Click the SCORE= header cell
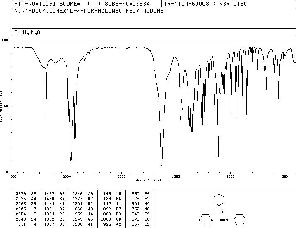296x228 pixels. tap(80, 4)
